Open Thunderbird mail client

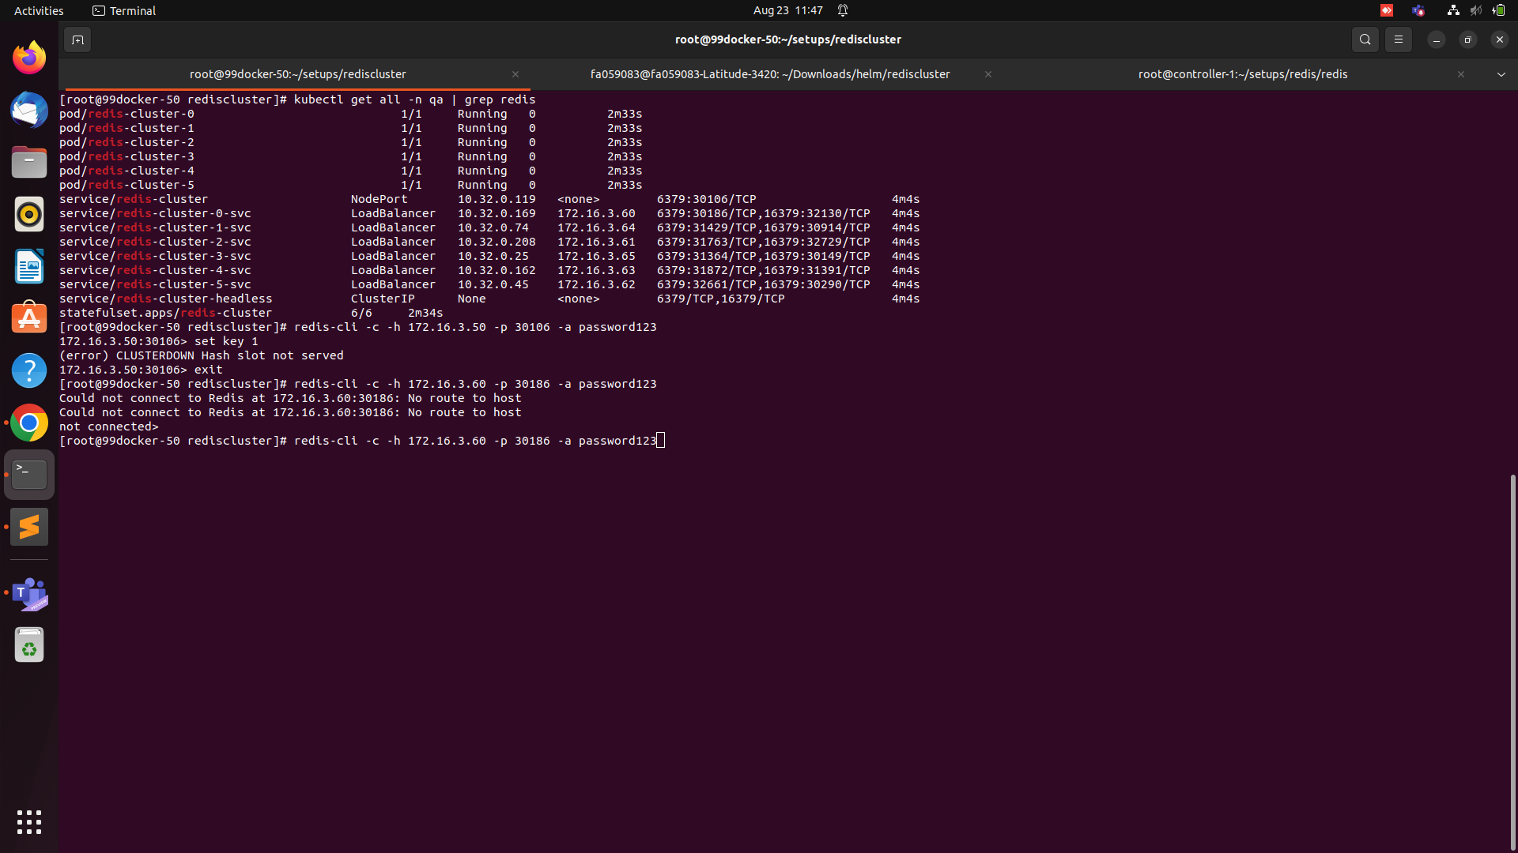[28, 110]
